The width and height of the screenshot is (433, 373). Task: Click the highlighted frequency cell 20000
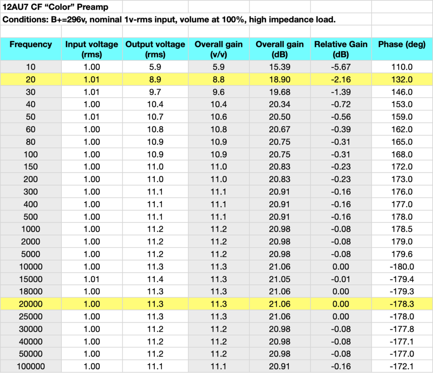[x=30, y=304]
